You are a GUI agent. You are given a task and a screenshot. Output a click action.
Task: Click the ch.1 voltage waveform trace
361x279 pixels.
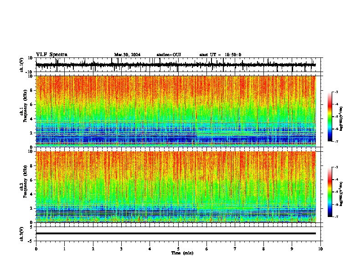pyautogui.click(x=175, y=65)
